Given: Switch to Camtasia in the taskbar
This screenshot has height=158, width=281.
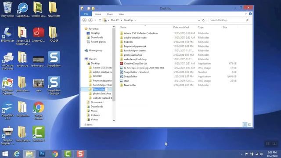Looking at the screenshot, I should pyautogui.click(x=68, y=154).
